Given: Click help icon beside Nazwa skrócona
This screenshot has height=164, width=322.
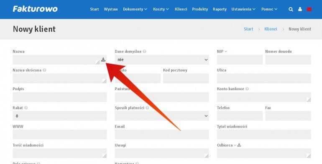Looking at the screenshot, I should pyautogui.click(x=44, y=70).
